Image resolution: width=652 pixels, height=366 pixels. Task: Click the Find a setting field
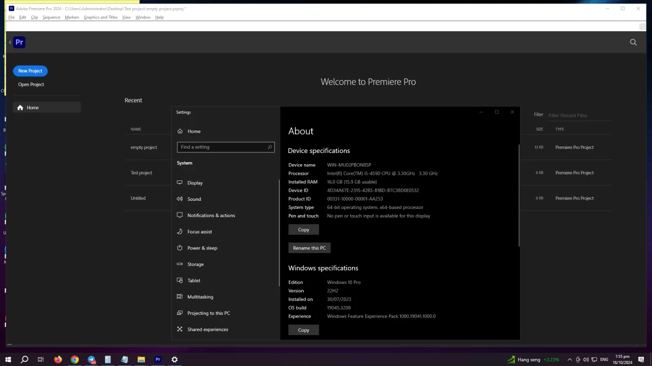pyautogui.click(x=226, y=147)
